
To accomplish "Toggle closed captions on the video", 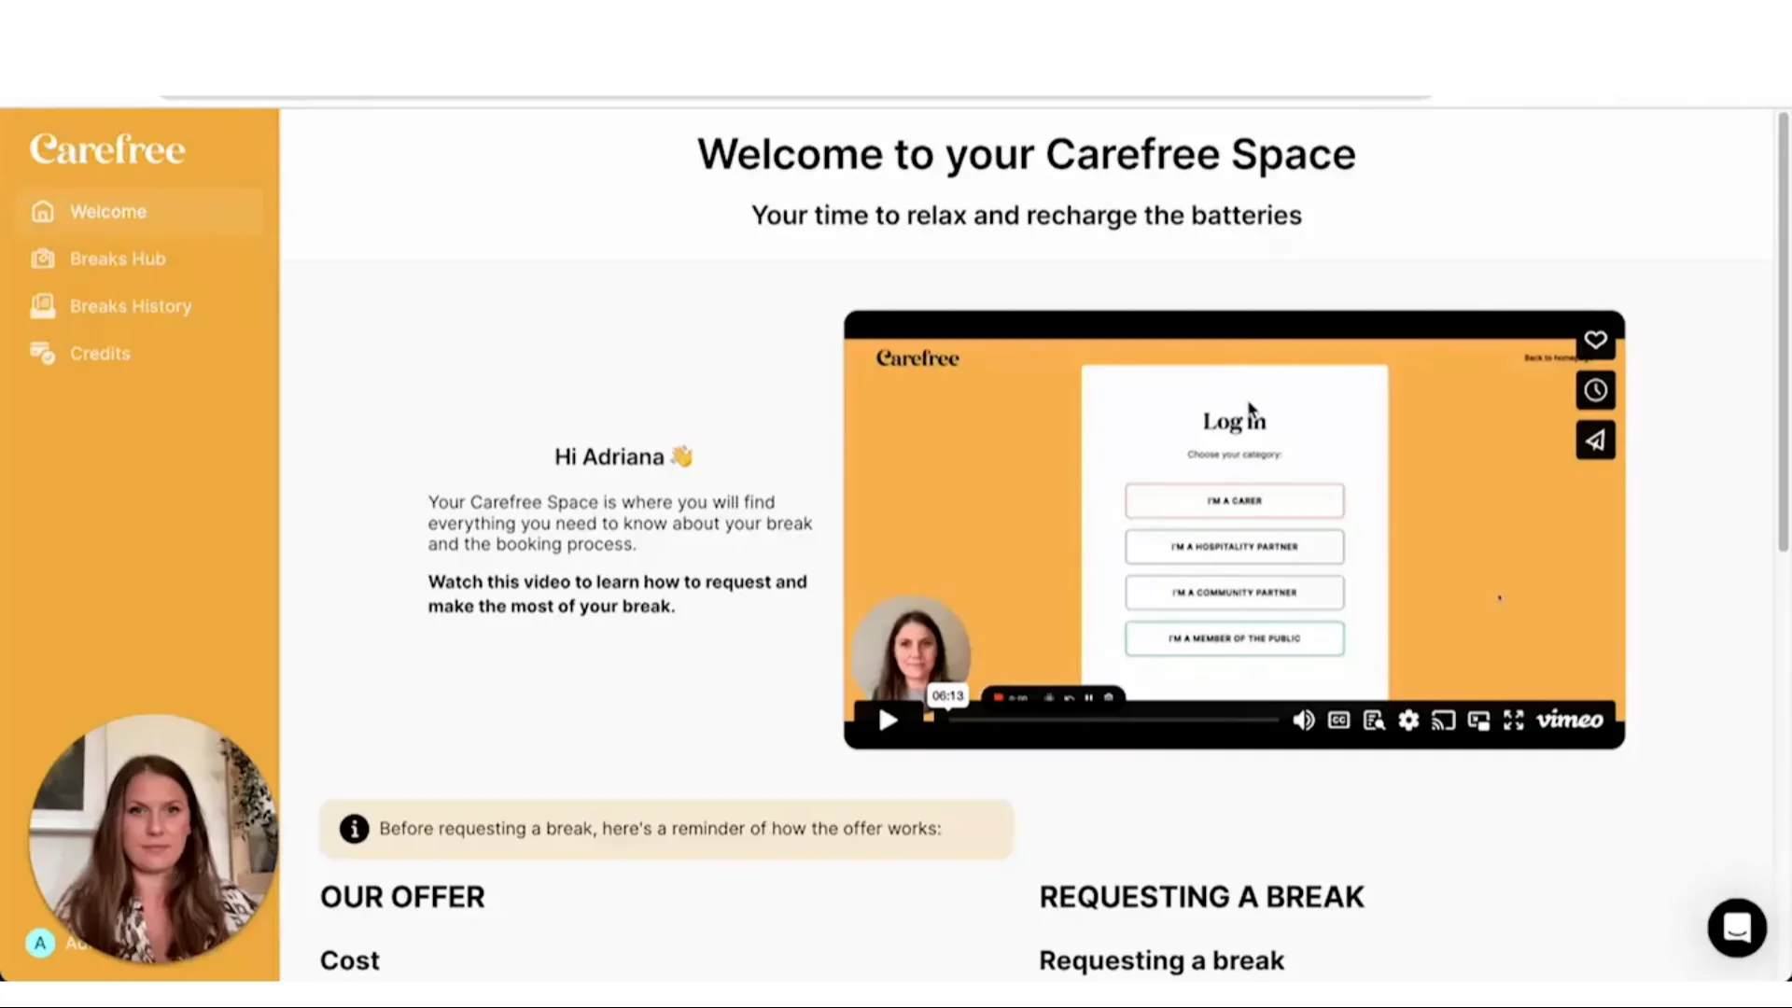I will (x=1337, y=720).
